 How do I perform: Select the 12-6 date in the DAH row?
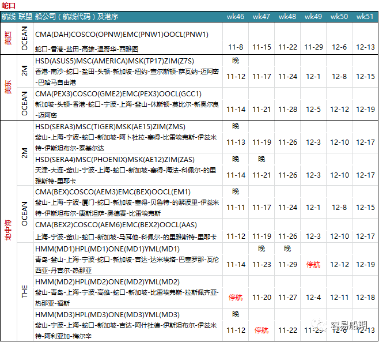(x=339, y=47)
